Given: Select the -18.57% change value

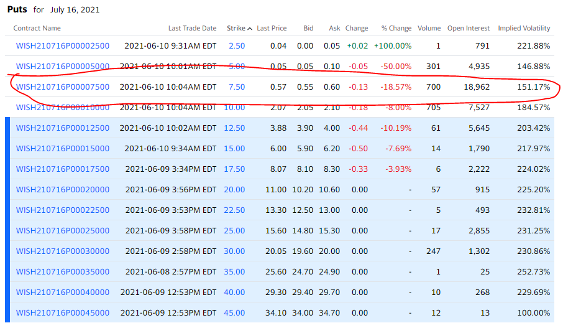Looking at the screenshot, I should click(396, 87).
